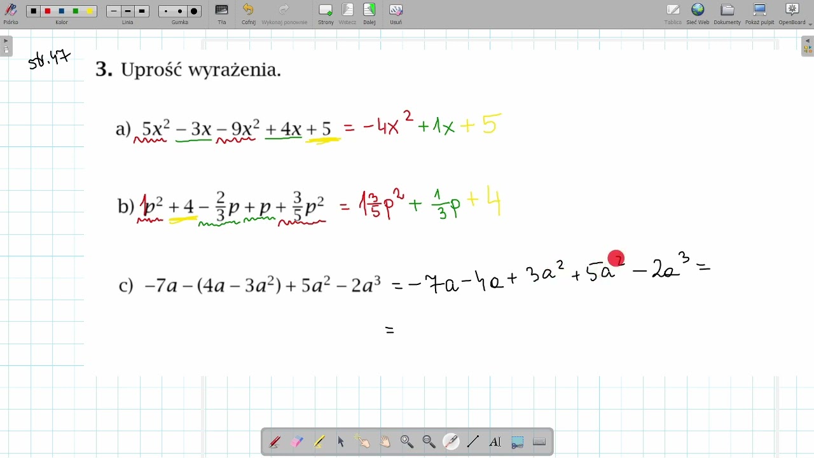
Task: Select the largest eraser size
Action: (194, 11)
